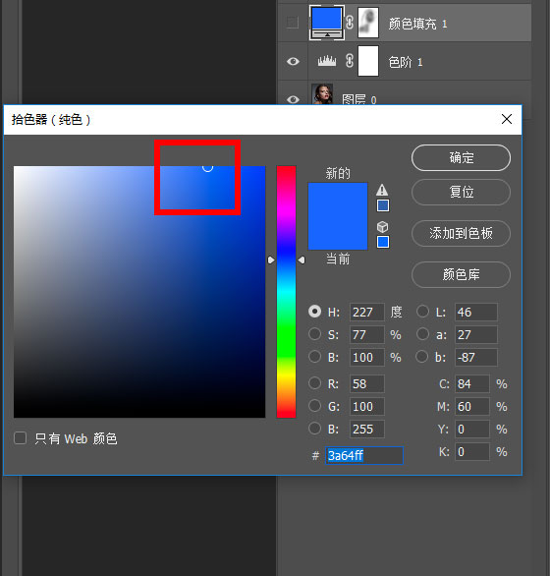
Task: Show the 颜色填充 1 layer visibility box
Action: [293, 23]
